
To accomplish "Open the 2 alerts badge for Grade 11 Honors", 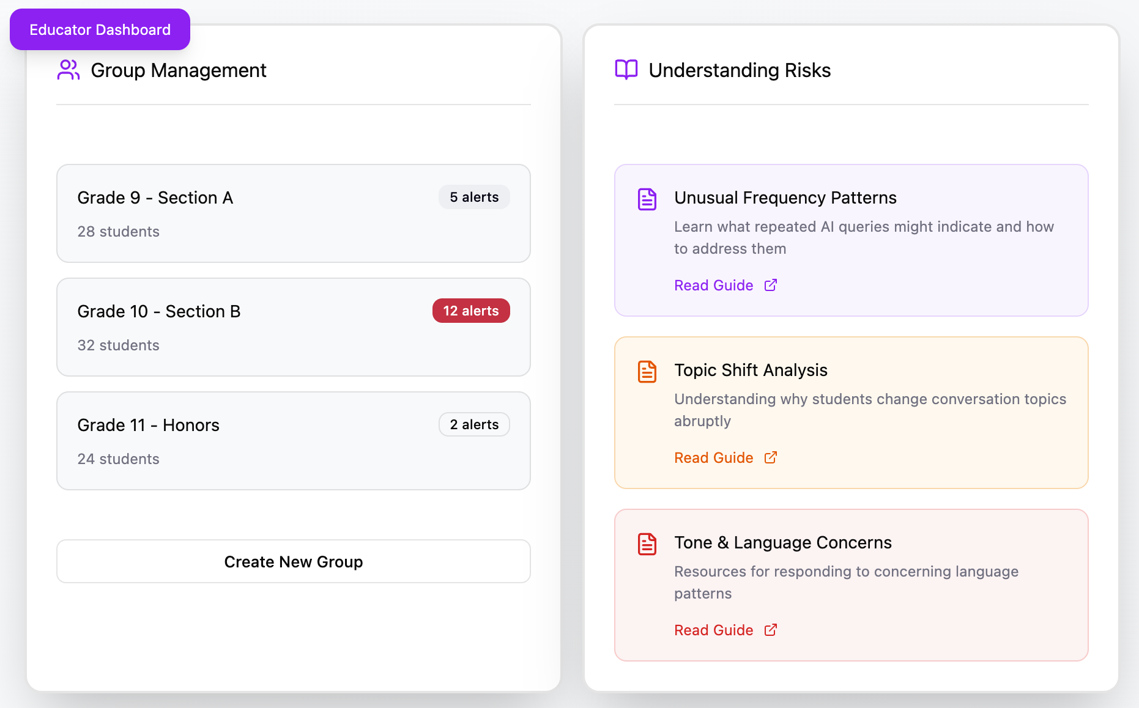I will point(474,424).
